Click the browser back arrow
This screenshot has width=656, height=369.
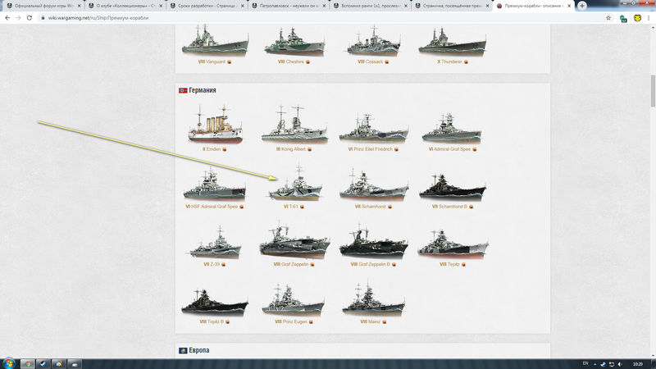click(7, 17)
